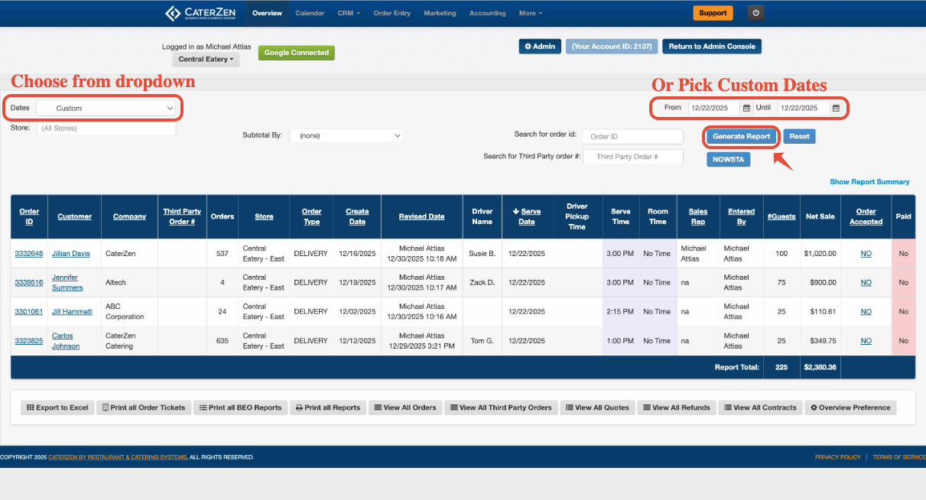Open customer Jill Hammett
Viewport: 926px width, 500px height.
tap(72, 311)
